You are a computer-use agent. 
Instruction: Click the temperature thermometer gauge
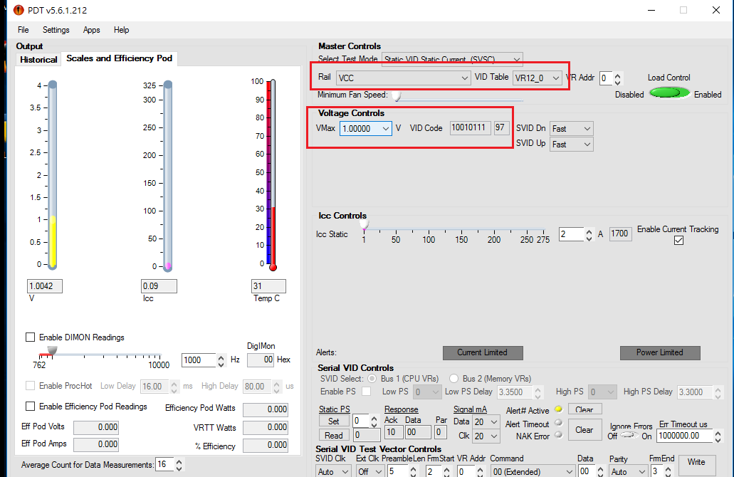coord(273,175)
